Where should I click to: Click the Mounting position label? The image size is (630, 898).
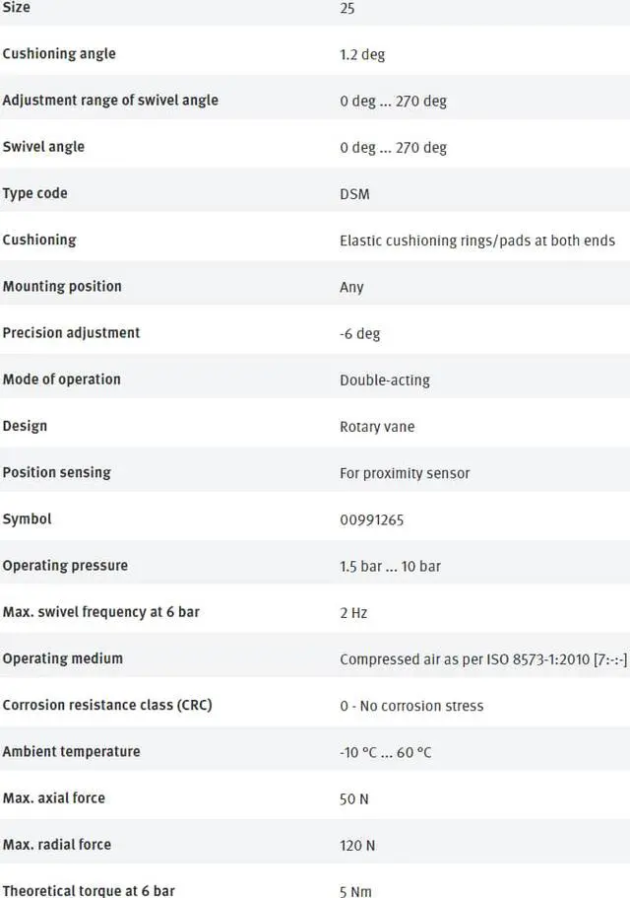[x=62, y=286]
